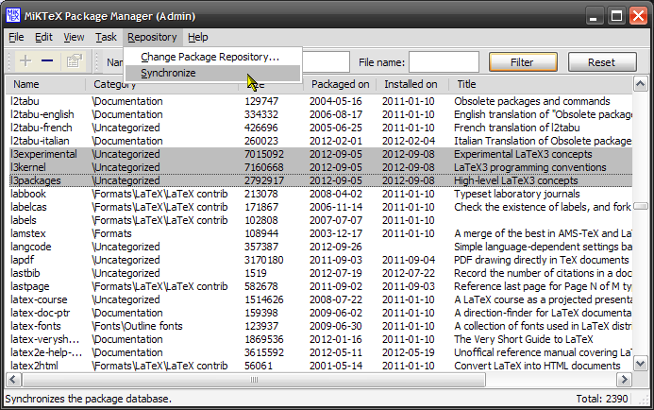Select the labbook package row
654x410 pixels.
coord(319,194)
